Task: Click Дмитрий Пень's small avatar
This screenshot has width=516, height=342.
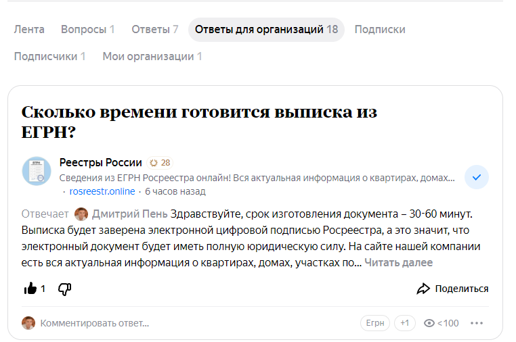Action: (x=81, y=214)
